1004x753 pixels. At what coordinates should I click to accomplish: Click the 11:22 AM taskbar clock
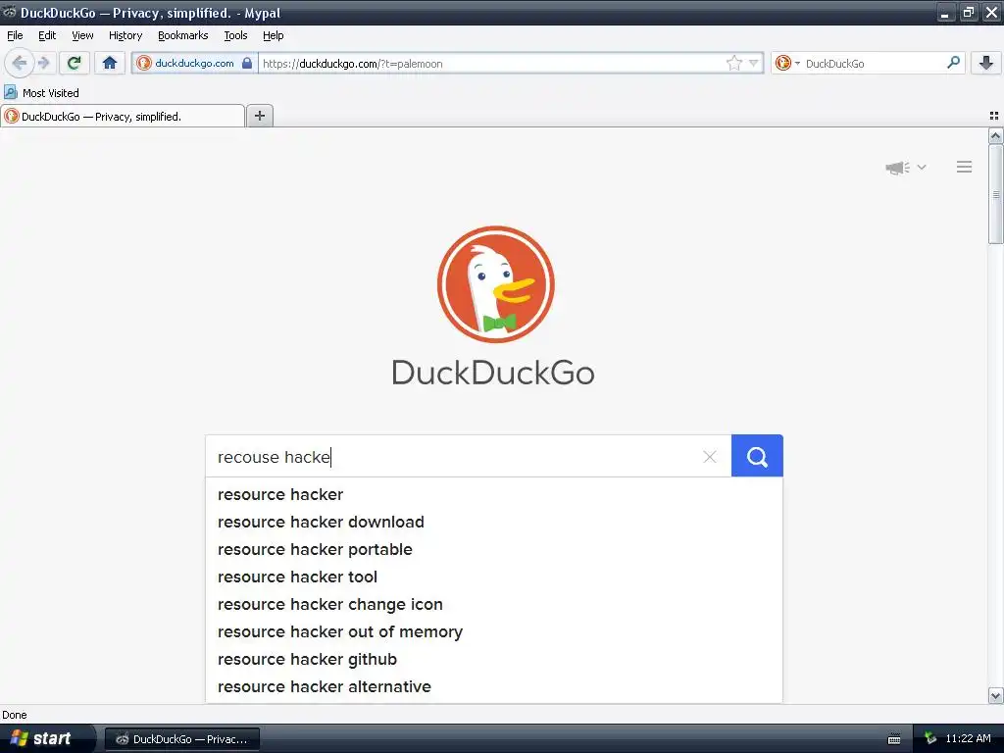(968, 738)
